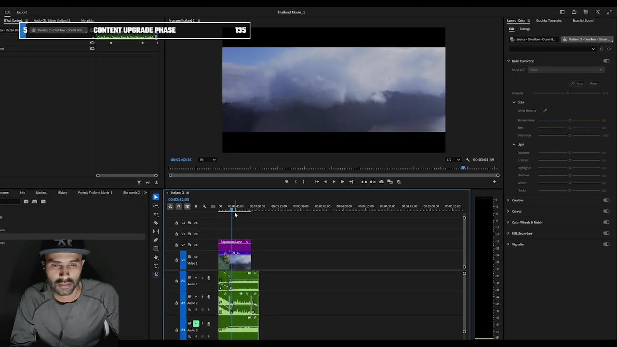
Task: Go to Out point in Program Monitor
Action: coord(351,182)
